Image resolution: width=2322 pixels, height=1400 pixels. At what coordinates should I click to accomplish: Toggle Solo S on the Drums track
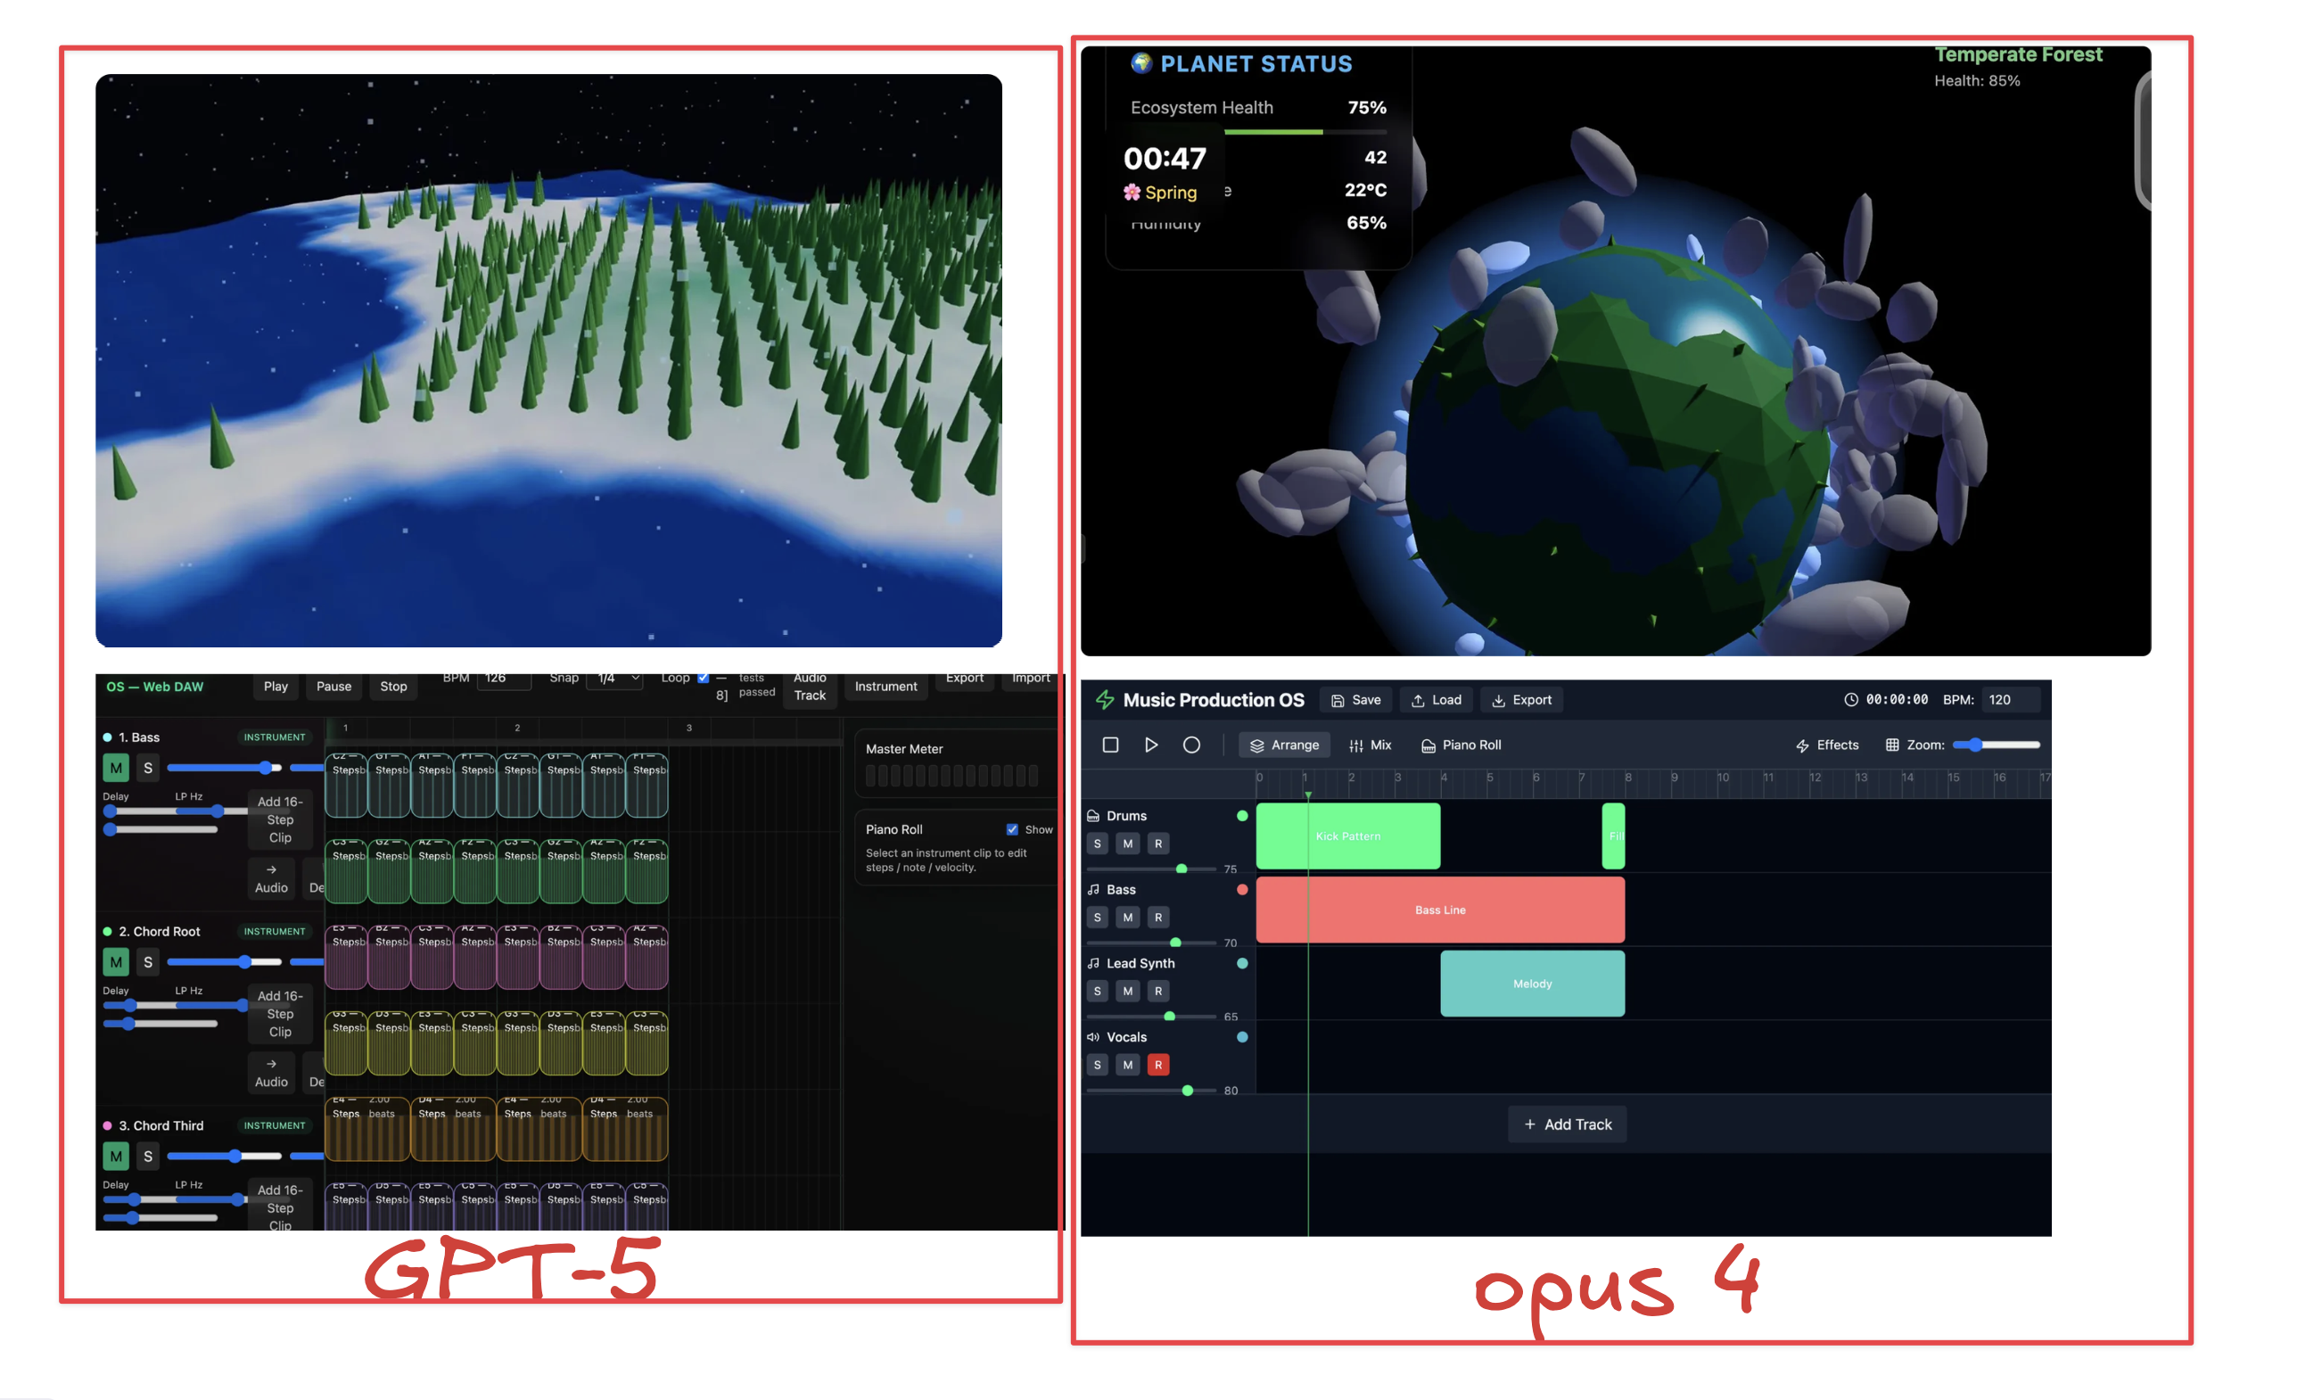tap(1097, 844)
